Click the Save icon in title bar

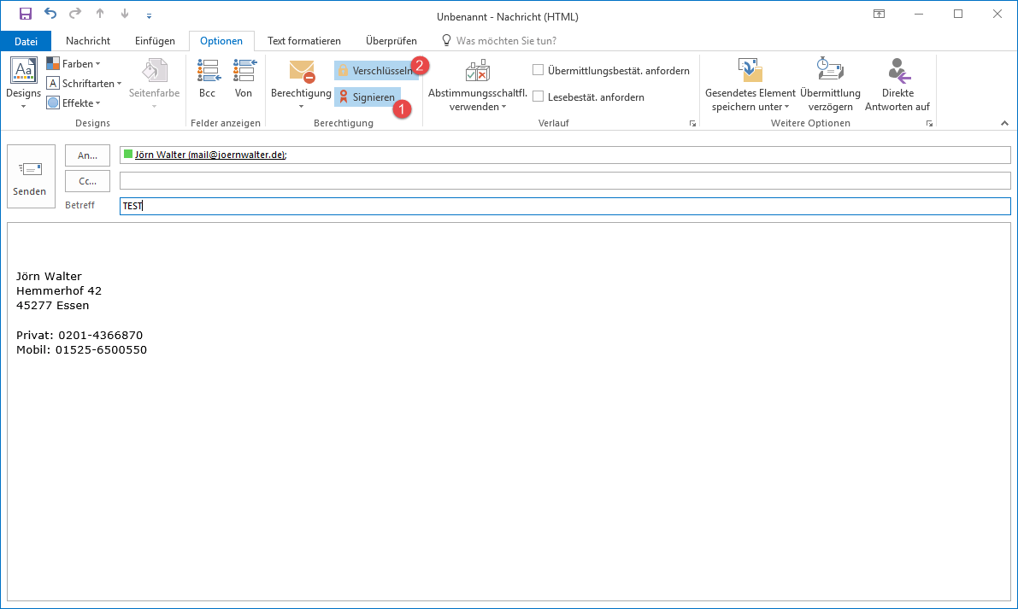coord(26,14)
